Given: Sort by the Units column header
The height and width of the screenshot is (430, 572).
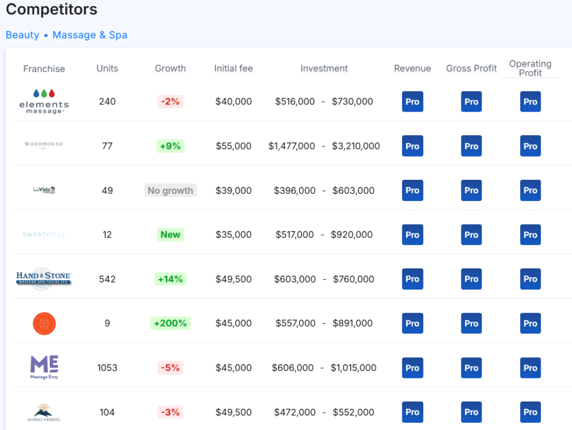Looking at the screenshot, I should point(107,69).
